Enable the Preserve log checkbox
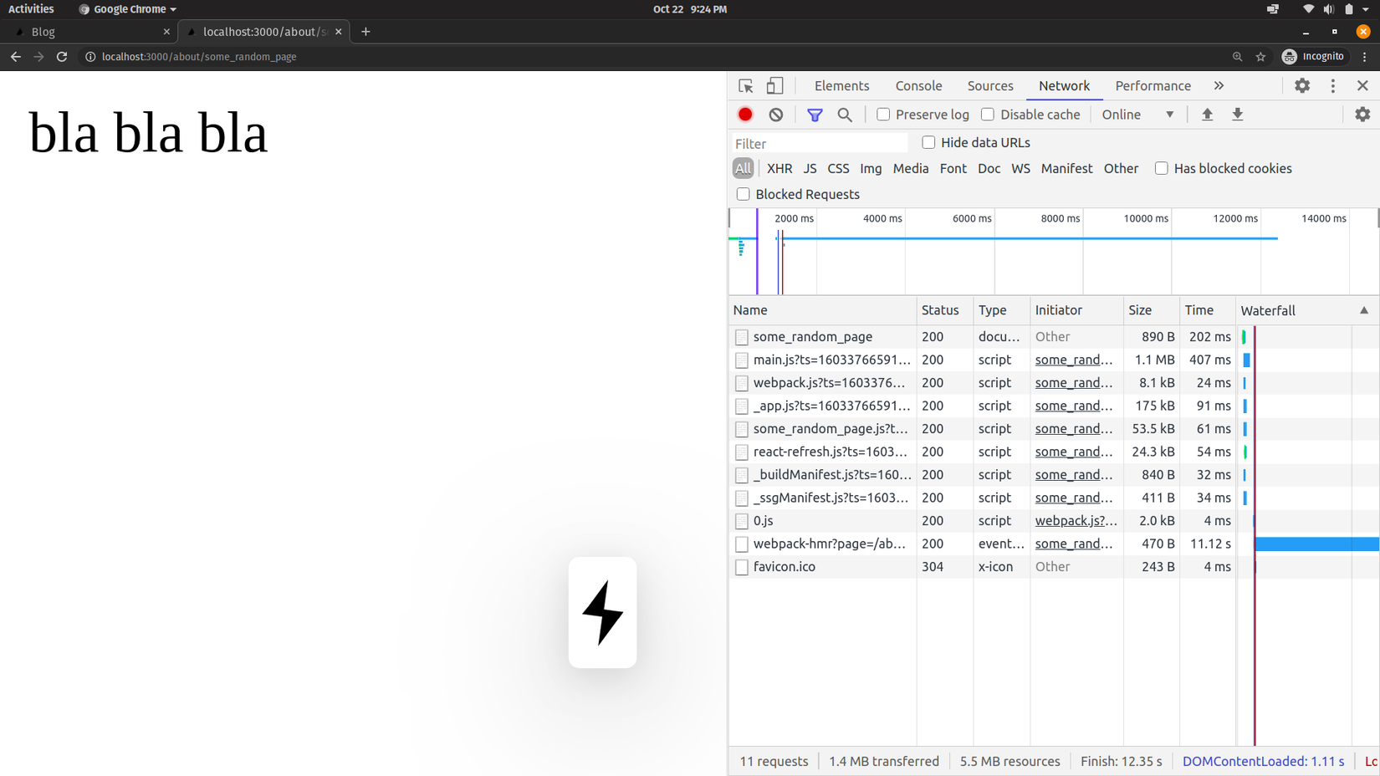The height and width of the screenshot is (776, 1380). click(883, 115)
